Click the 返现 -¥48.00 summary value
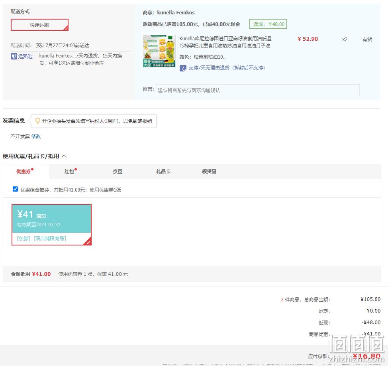The width and height of the screenshot is (388, 366). click(x=371, y=322)
